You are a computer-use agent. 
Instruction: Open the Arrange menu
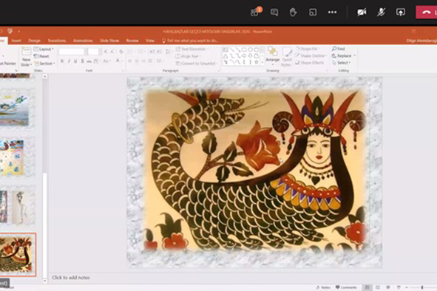(272, 55)
